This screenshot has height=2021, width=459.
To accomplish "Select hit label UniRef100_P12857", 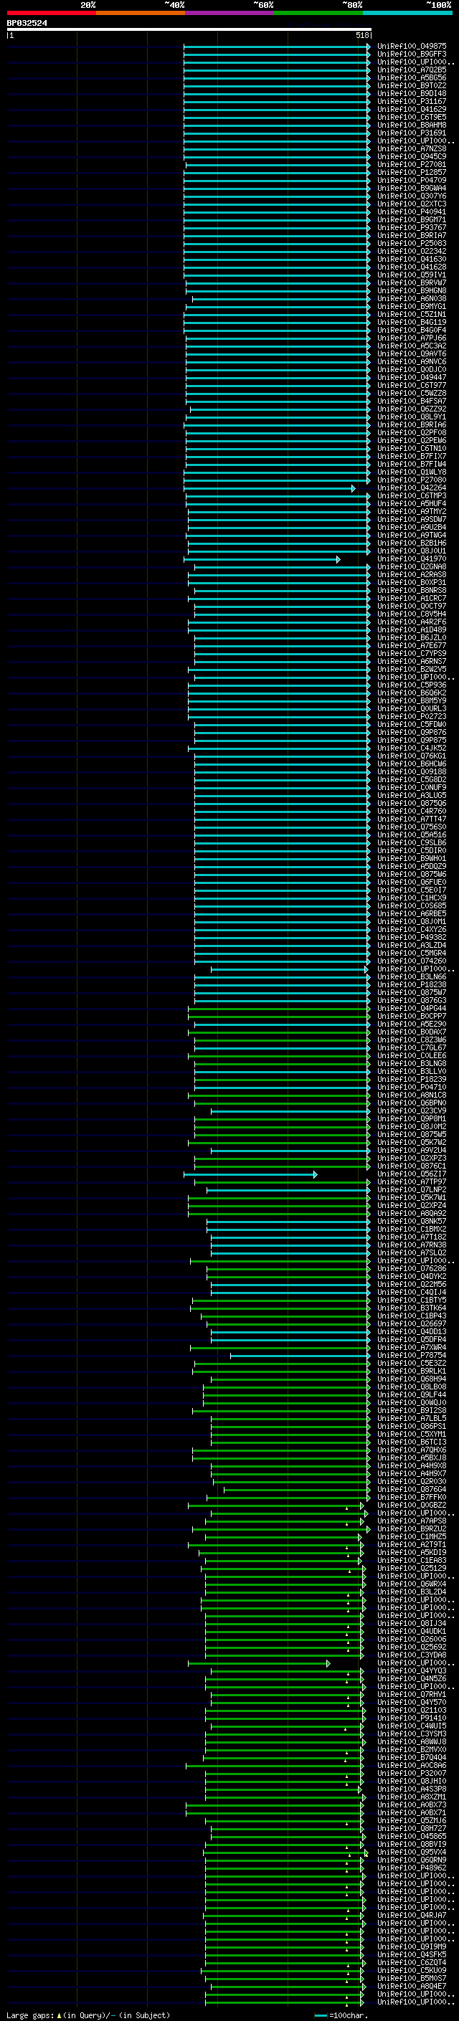I will (x=412, y=173).
